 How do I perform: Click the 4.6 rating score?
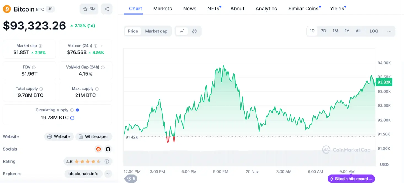click(x=69, y=162)
